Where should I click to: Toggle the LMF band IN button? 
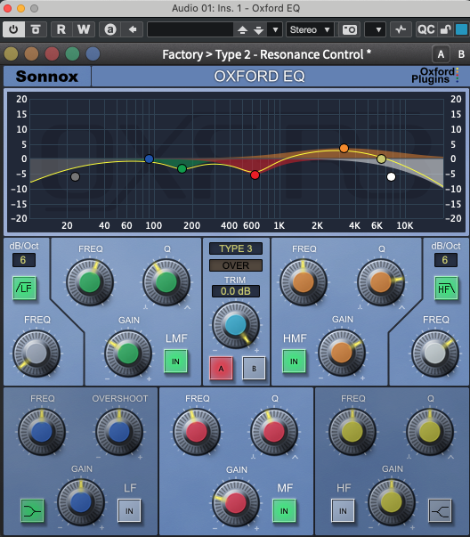pyautogui.click(x=175, y=361)
